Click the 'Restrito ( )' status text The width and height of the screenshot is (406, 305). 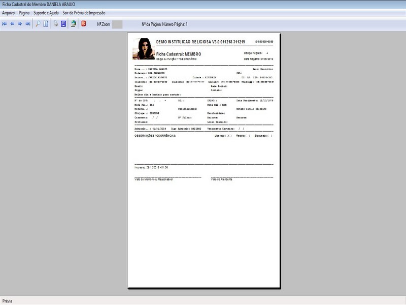pos(243,136)
